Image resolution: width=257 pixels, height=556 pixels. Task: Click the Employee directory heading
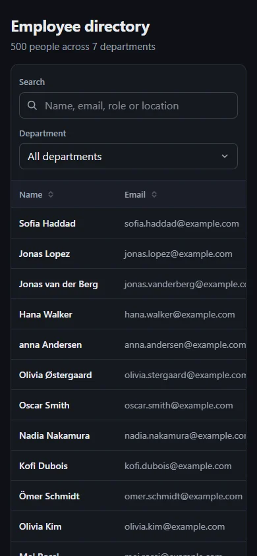80,27
